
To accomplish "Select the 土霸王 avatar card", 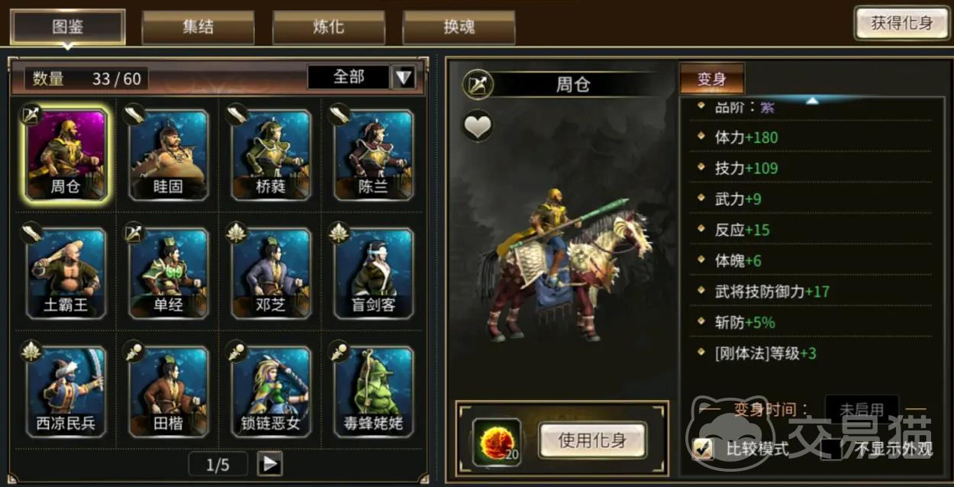I will tap(66, 273).
